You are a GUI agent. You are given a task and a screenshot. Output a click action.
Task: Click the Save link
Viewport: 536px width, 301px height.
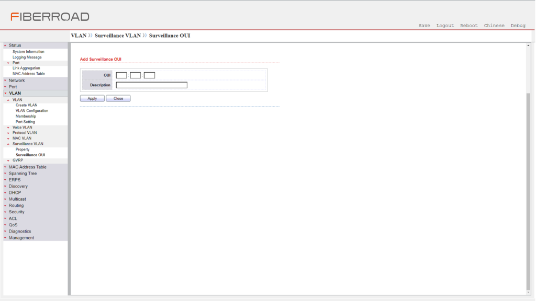coord(424,26)
